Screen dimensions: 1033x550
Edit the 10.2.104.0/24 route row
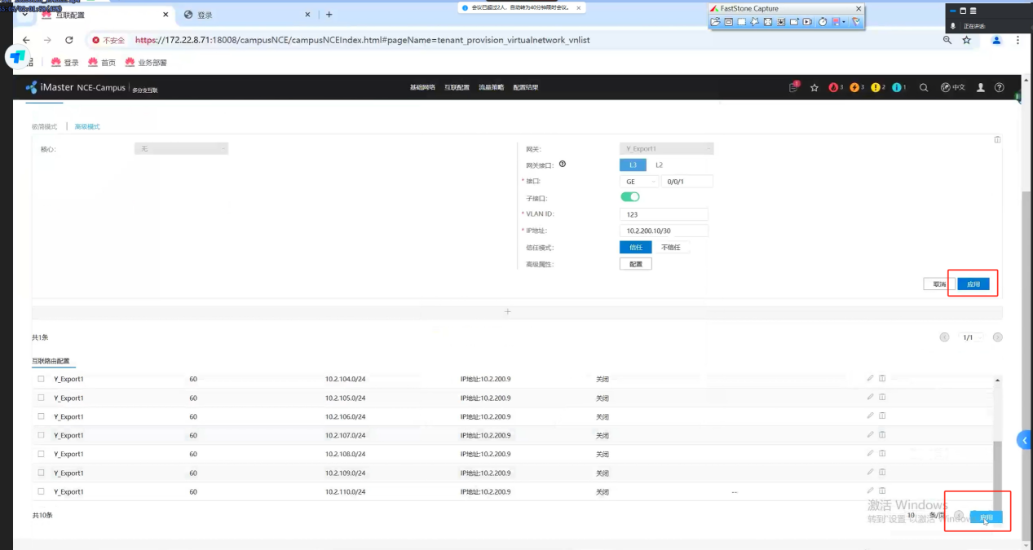tap(870, 378)
